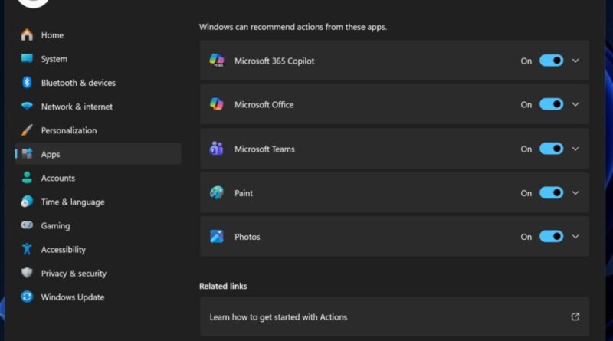613x341 pixels.
Task: Select the Apps category
Action: pos(98,154)
